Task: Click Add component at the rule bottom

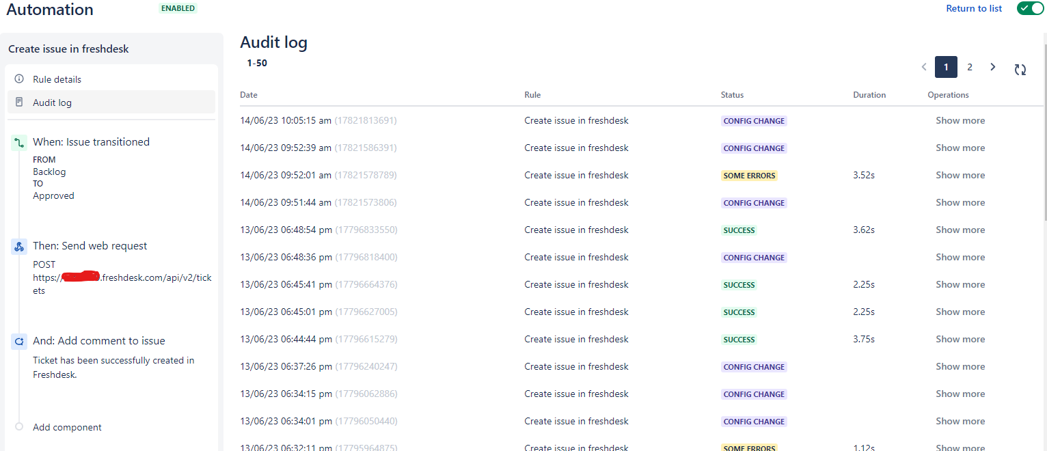Action: 67,427
